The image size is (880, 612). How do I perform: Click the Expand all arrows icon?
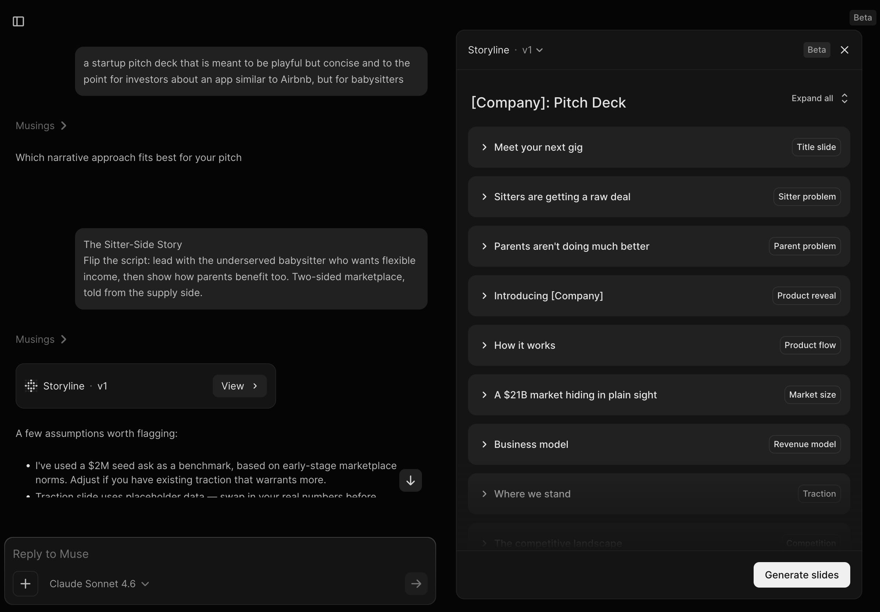[844, 98]
